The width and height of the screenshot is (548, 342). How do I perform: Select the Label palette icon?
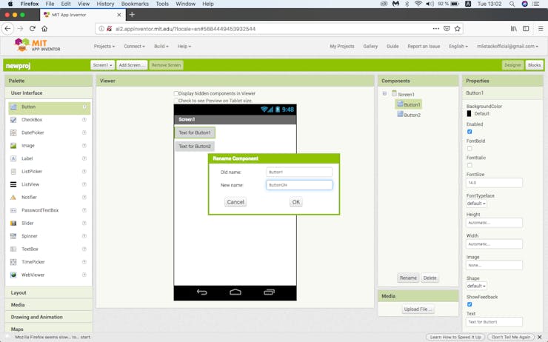click(x=13, y=158)
